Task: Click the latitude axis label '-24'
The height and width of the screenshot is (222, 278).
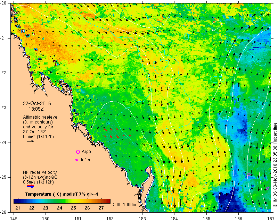Action: click(x=4, y=143)
